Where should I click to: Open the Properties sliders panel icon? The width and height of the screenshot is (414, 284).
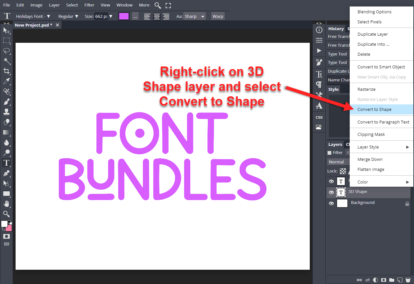click(x=319, y=40)
